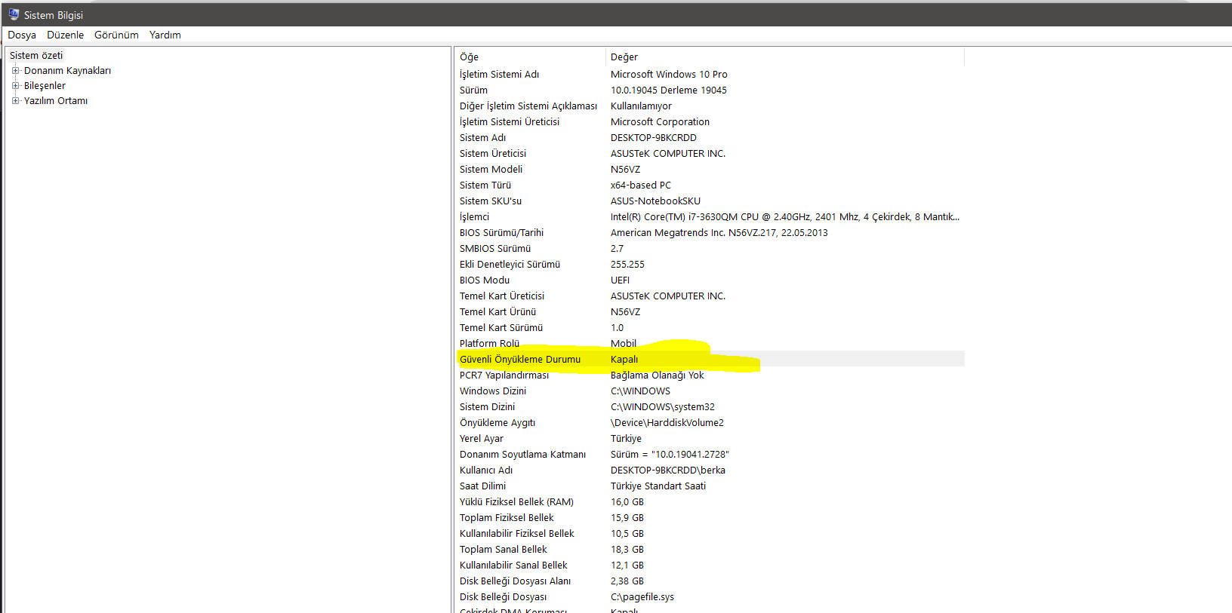1232x613 pixels.
Task: Open the Görünüm menu
Action: click(x=116, y=35)
